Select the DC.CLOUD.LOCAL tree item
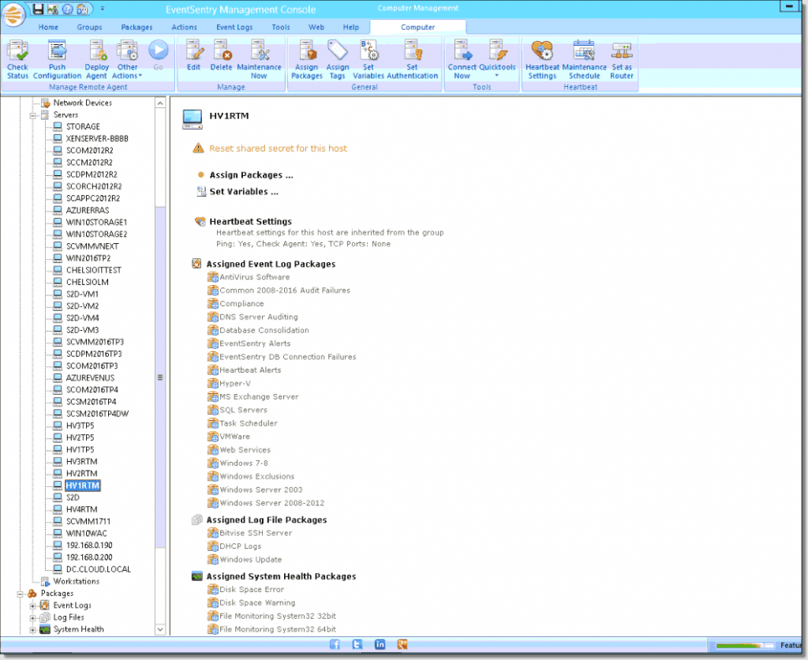808x660 pixels. (x=99, y=569)
